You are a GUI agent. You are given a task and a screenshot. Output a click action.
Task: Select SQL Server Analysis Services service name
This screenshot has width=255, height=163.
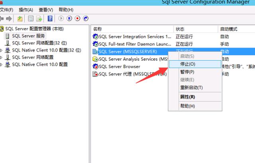point(133,59)
